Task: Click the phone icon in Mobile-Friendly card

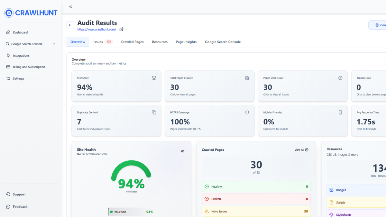Action: 340,113
